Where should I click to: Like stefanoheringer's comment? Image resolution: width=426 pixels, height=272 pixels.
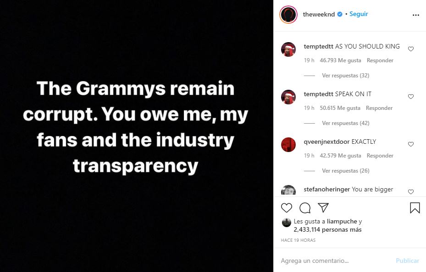click(411, 191)
